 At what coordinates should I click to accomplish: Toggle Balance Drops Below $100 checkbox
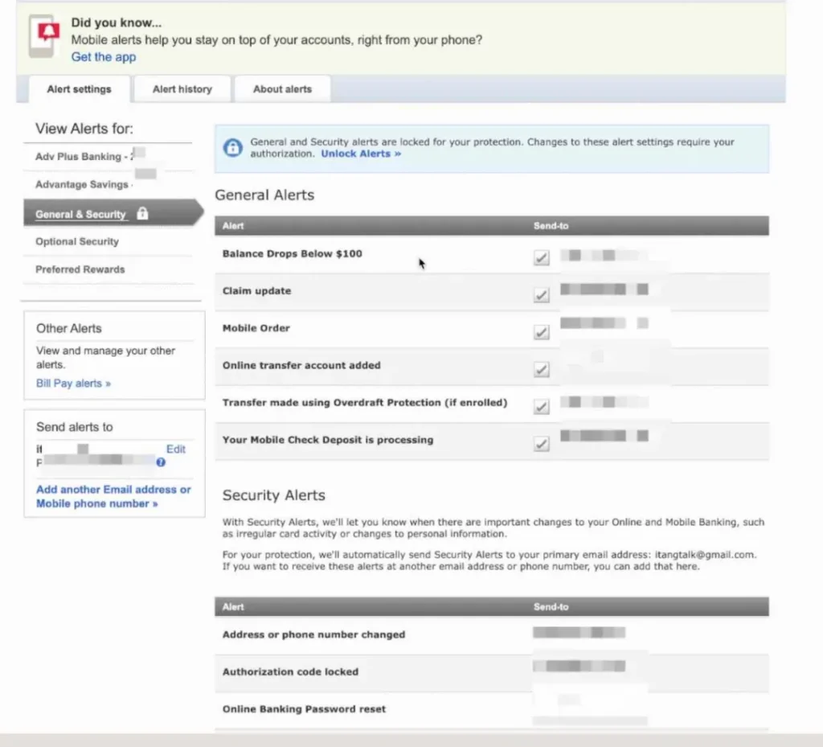click(542, 258)
